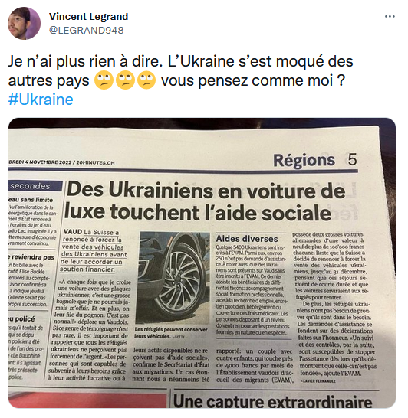Click Vincent Legrand's profile avatar
Screen dimensions: 408x418
[x=24, y=23]
